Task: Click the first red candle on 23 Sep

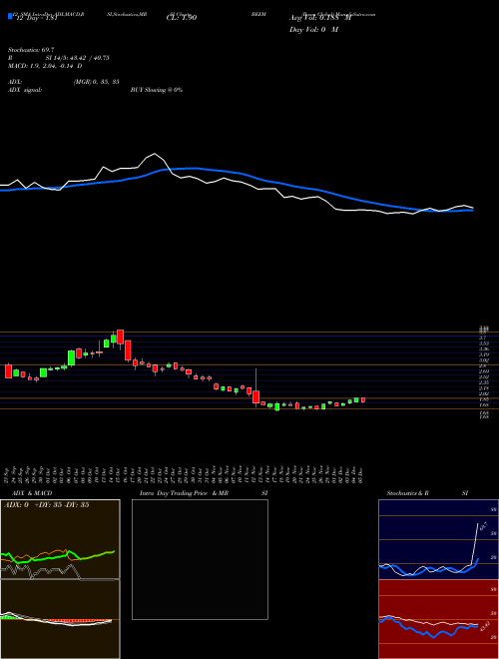Action: pyautogui.click(x=8, y=371)
